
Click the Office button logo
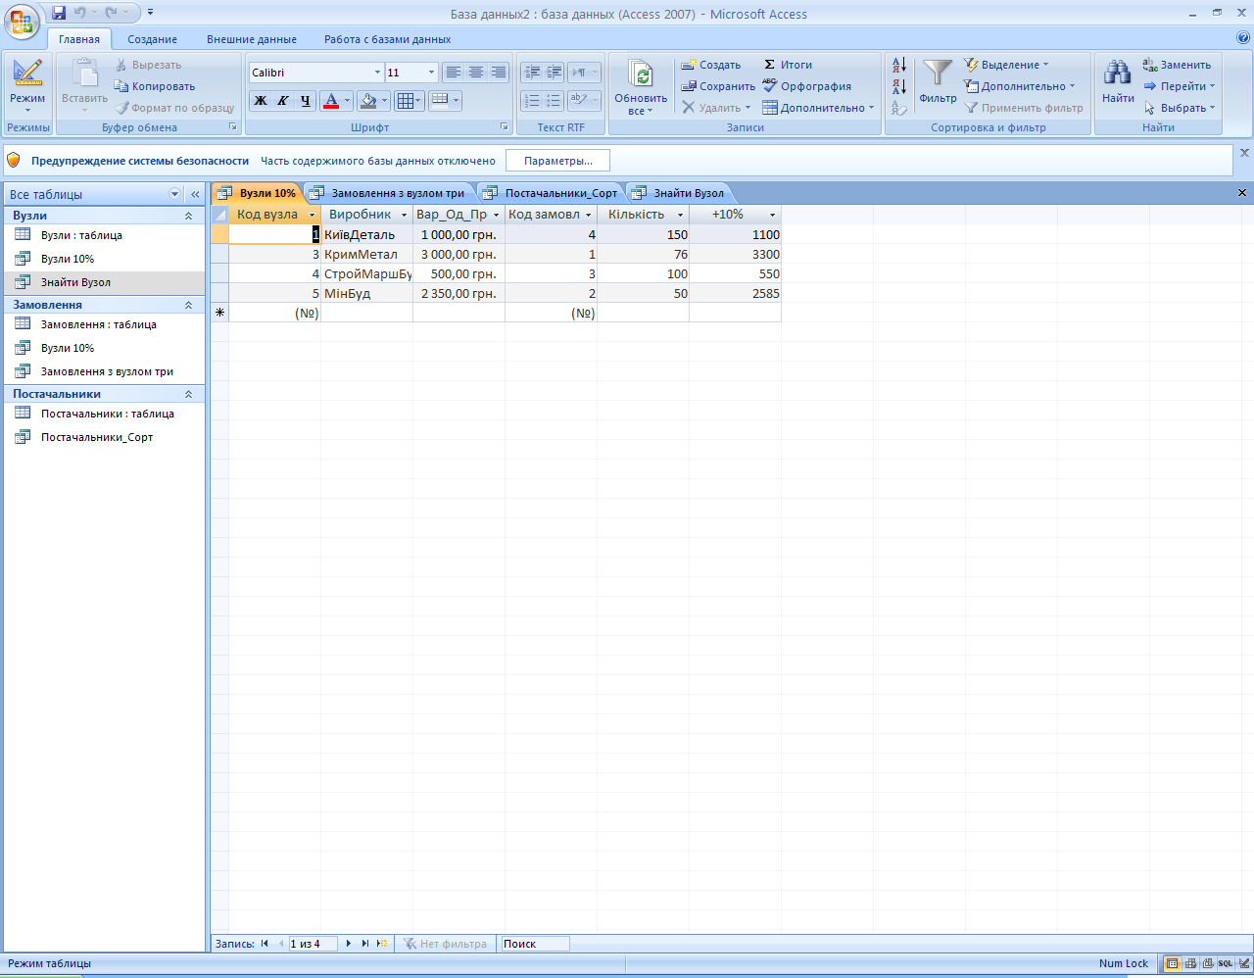(22, 21)
